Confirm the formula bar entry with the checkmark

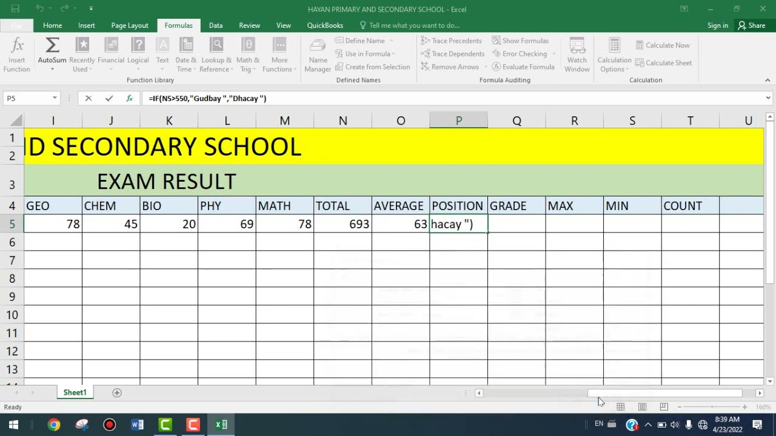[109, 98]
